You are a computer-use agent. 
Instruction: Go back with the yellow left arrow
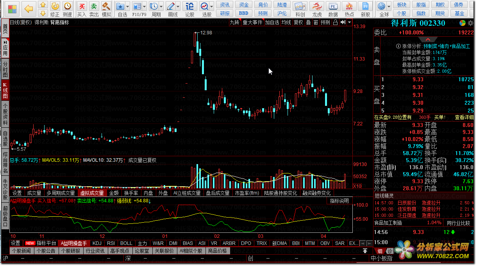(x=29, y=8)
